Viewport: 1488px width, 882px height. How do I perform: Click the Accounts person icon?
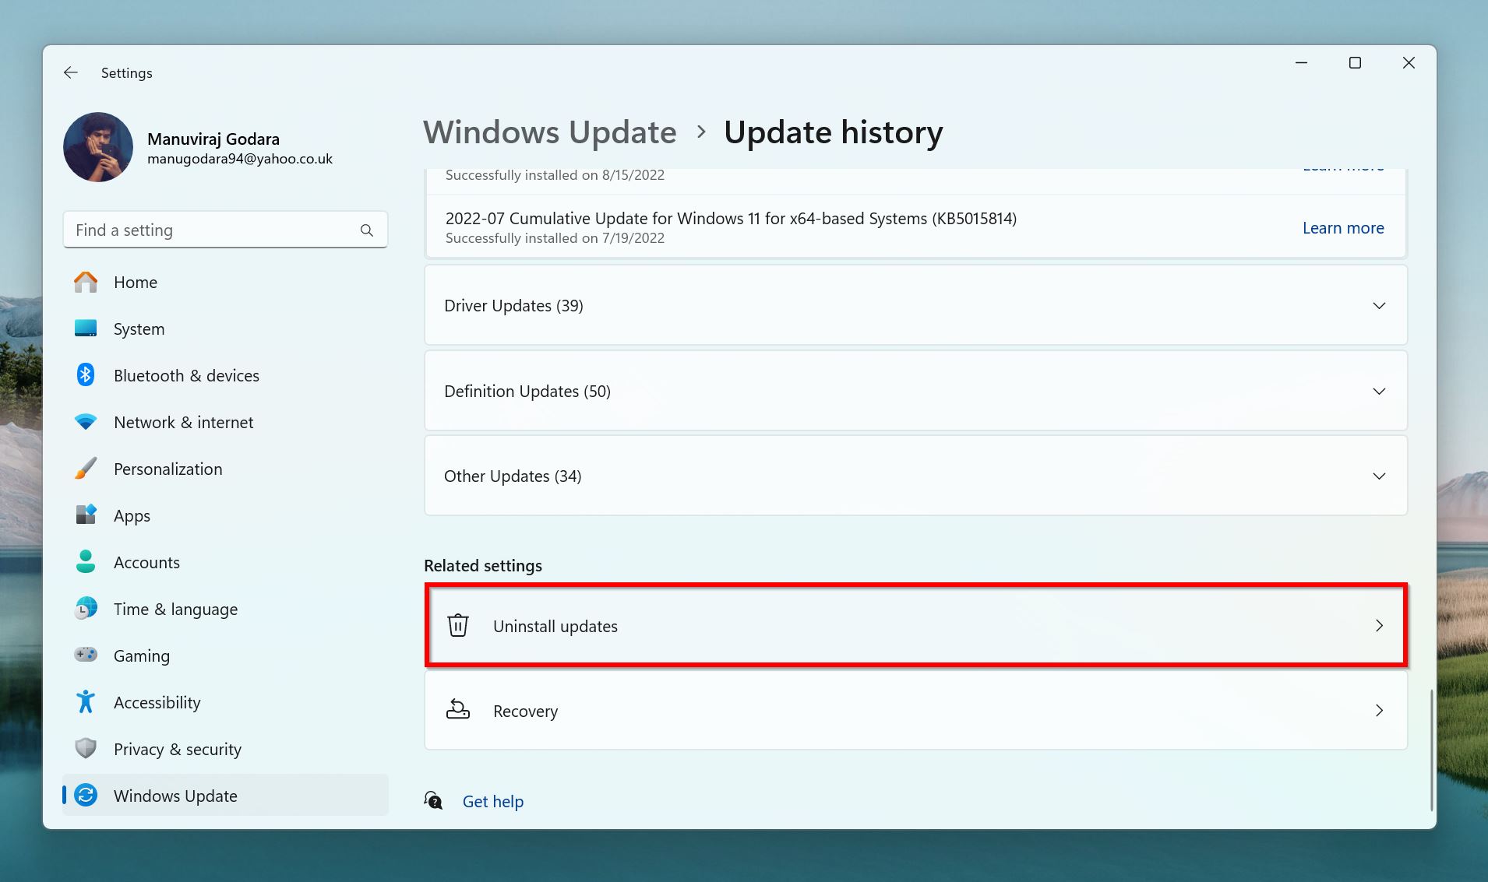coord(86,562)
